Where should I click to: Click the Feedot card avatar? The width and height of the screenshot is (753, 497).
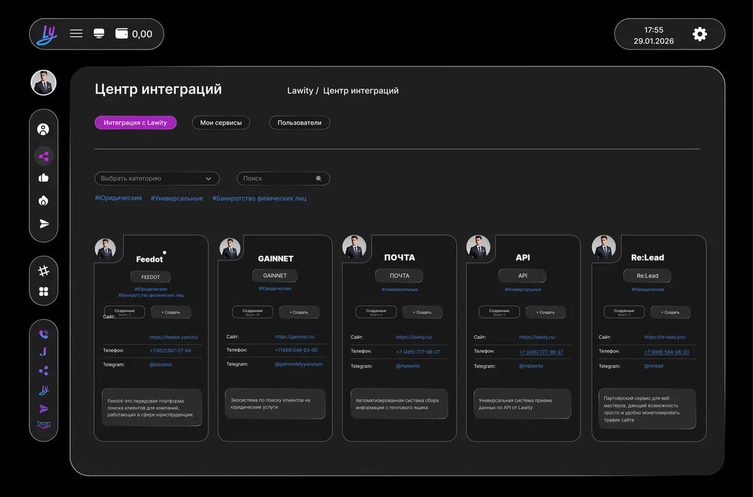tap(105, 249)
